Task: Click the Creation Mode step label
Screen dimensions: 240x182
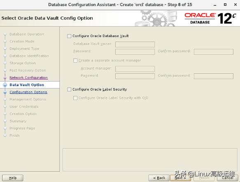Action: coord(22,41)
